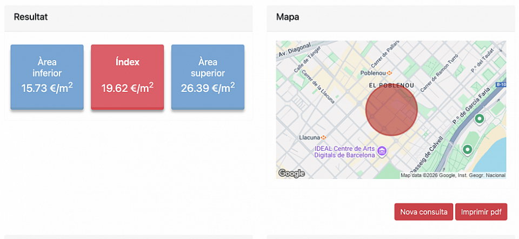Click the Llacuna metro station icon
Image resolution: width=519 pixels, height=239 pixels.
[x=324, y=137]
